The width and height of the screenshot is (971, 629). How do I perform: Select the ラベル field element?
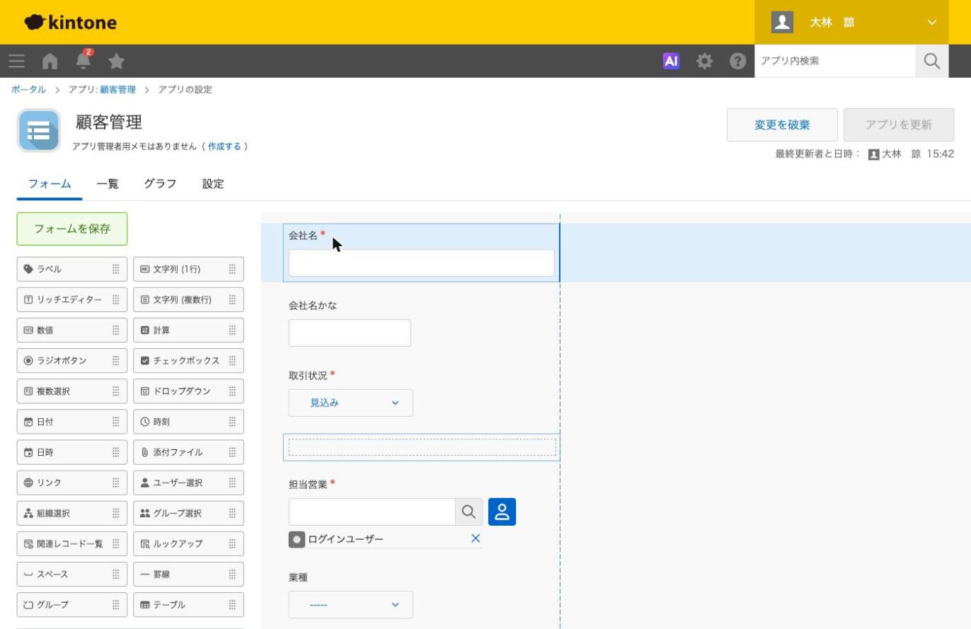(x=72, y=269)
